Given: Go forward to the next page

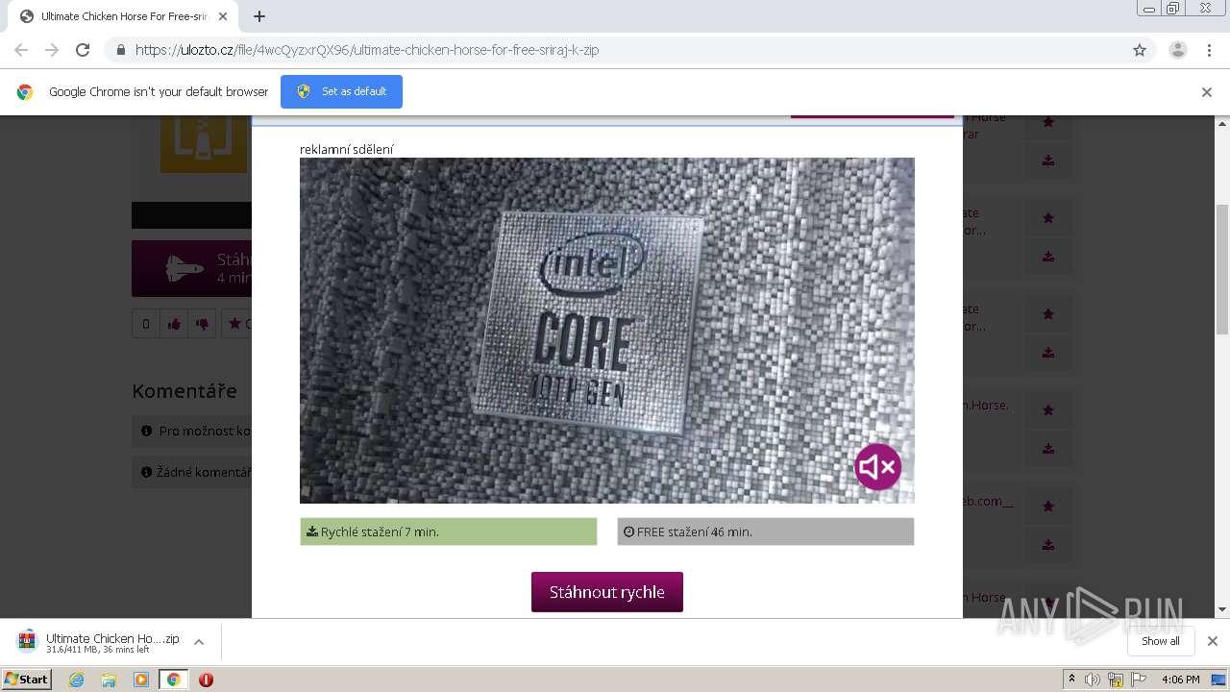Looking at the screenshot, I should [x=52, y=50].
